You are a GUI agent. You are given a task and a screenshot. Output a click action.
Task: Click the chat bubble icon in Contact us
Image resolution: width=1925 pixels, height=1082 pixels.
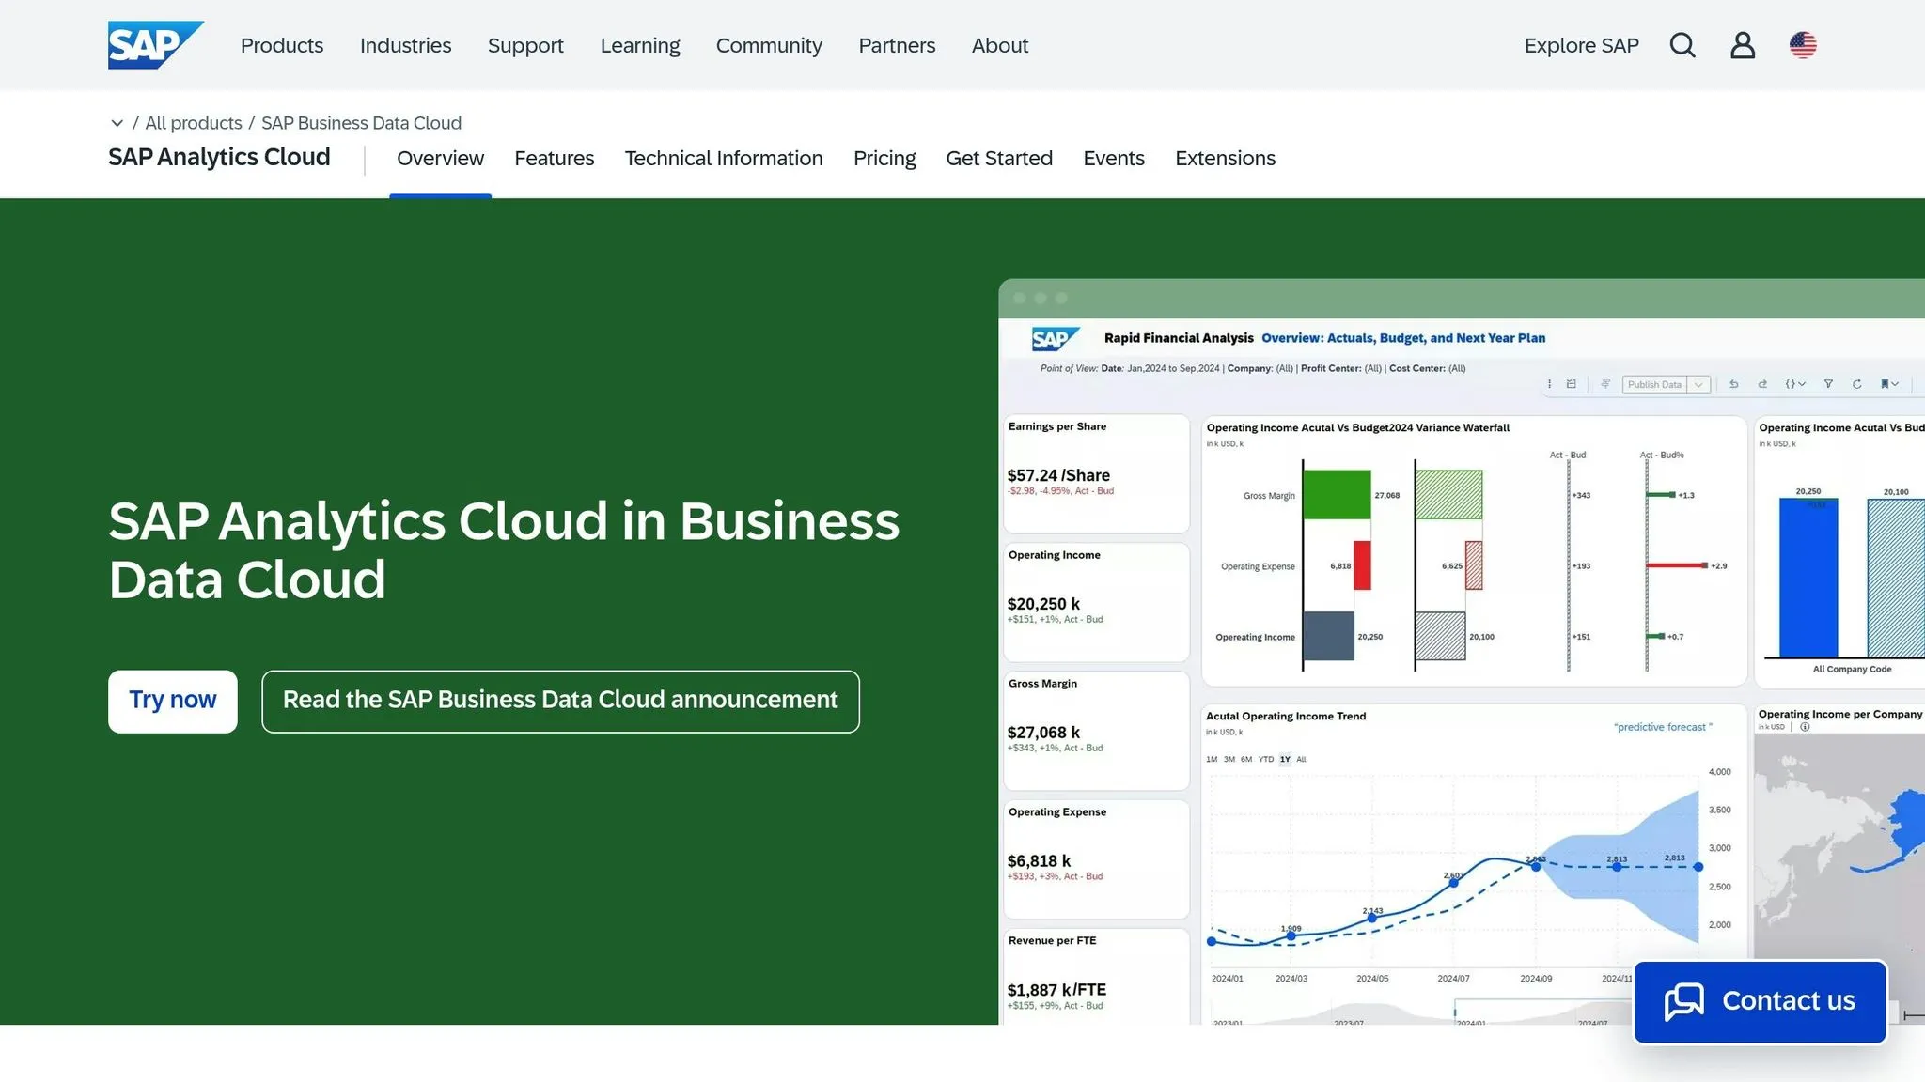(1684, 1001)
